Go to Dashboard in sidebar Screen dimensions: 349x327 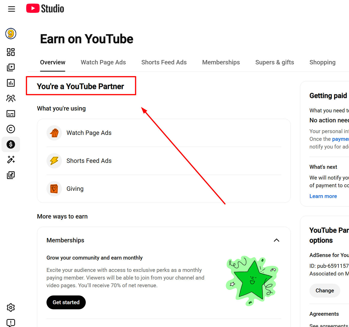11,52
